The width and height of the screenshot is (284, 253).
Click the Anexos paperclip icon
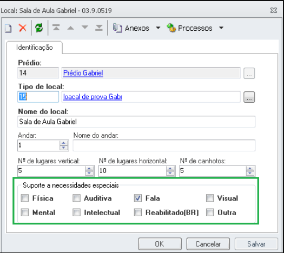tap(117, 28)
